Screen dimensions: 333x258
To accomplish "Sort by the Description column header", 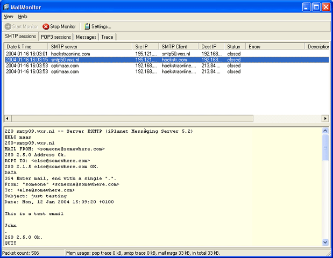I will click(x=317, y=46).
